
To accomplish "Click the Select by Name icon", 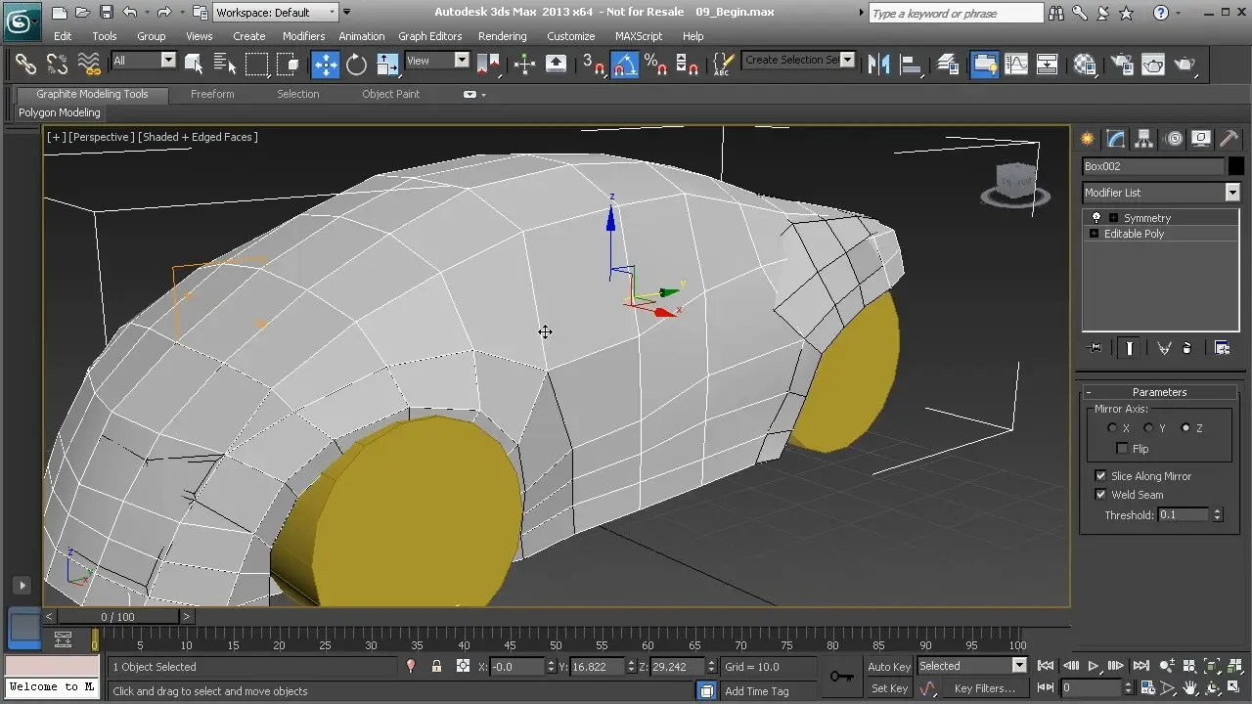I will pyautogui.click(x=224, y=65).
